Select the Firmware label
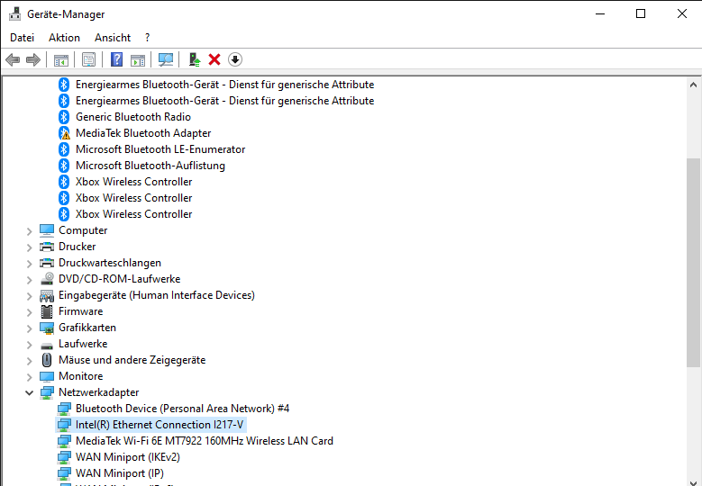 (80, 311)
